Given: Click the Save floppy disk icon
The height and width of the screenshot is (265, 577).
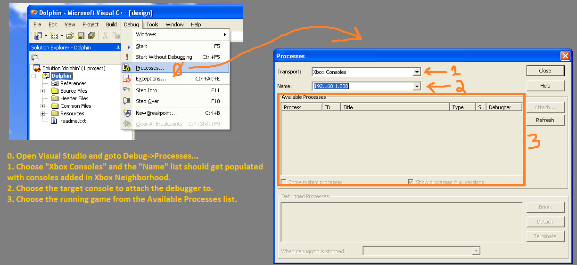Looking at the screenshot, I should click(x=81, y=36).
